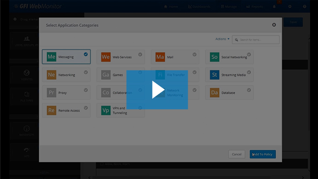This screenshot has height=179, width=318.
Task: Check the Streaming Media checkmark
Action: (249, 72)
